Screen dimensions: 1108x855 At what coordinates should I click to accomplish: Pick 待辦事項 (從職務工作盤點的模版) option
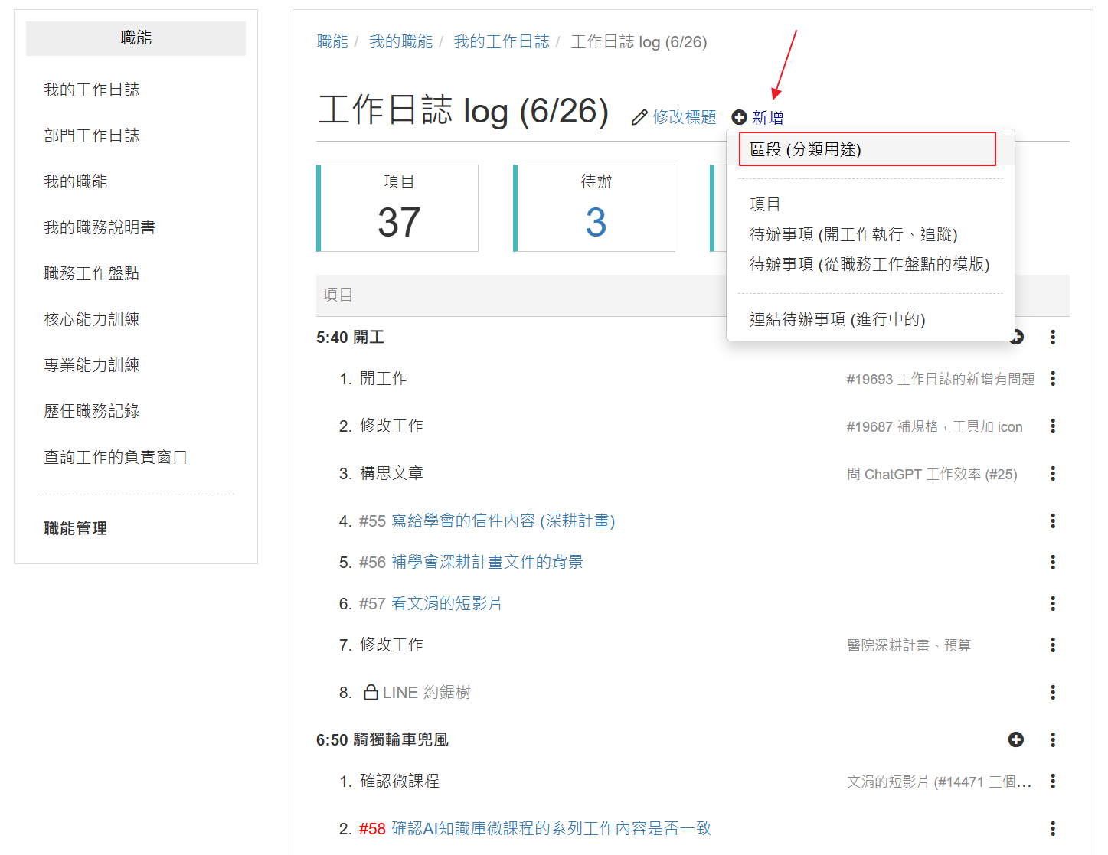[869, 264]
